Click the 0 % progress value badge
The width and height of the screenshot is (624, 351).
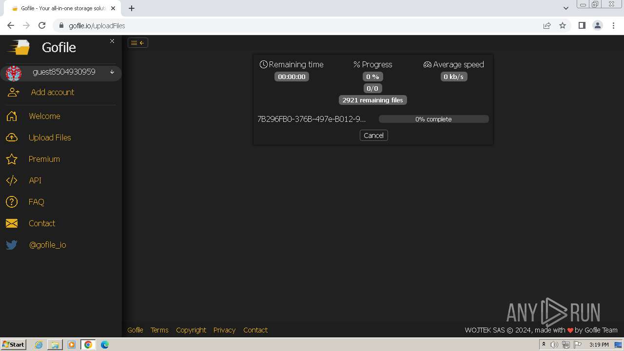(372, 77)
